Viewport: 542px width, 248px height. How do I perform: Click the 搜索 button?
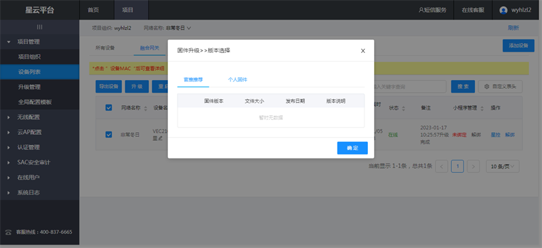463,87
